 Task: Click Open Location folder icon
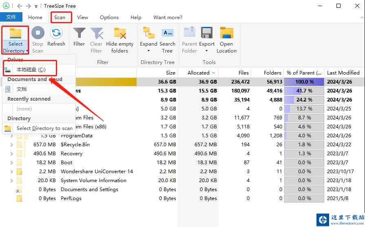coord(226,33)
